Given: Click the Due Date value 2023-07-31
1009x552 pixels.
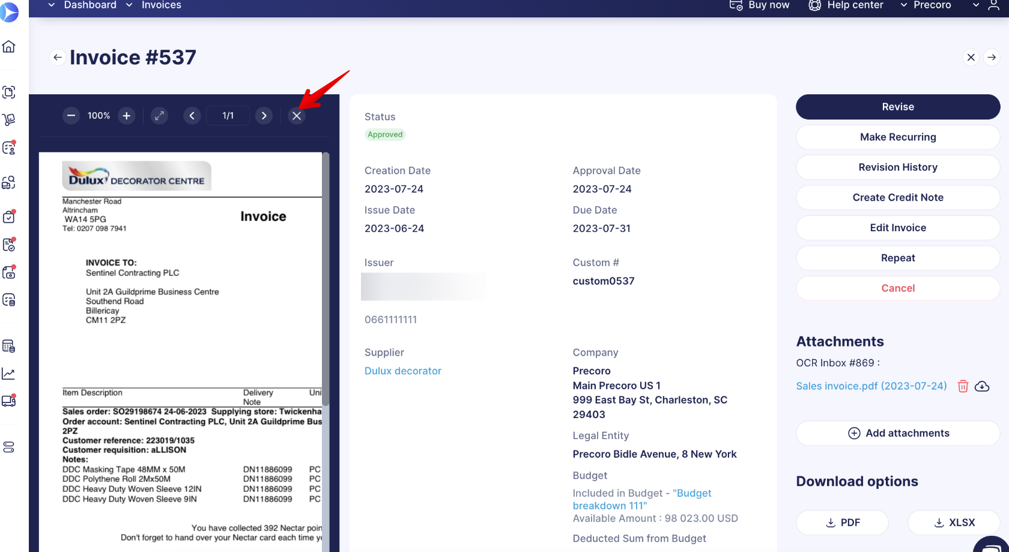Looking at the screenshot, I should pos(602,229).
